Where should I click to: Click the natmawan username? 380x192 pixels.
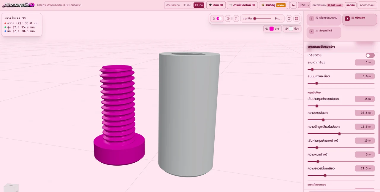pyautogui.click(x=319, y=5)
